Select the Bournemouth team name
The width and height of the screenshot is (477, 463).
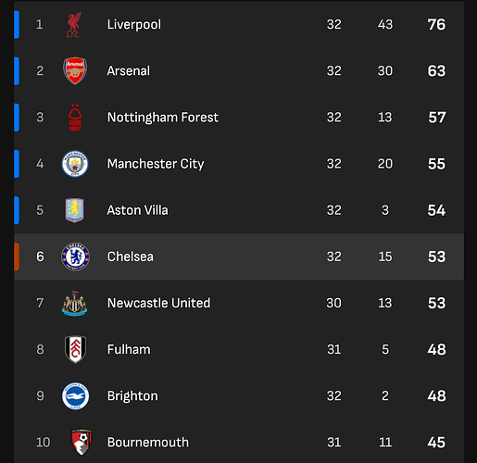click(x=148, y=443)
